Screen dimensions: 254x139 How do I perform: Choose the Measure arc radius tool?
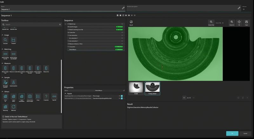(x=13, y=69)
